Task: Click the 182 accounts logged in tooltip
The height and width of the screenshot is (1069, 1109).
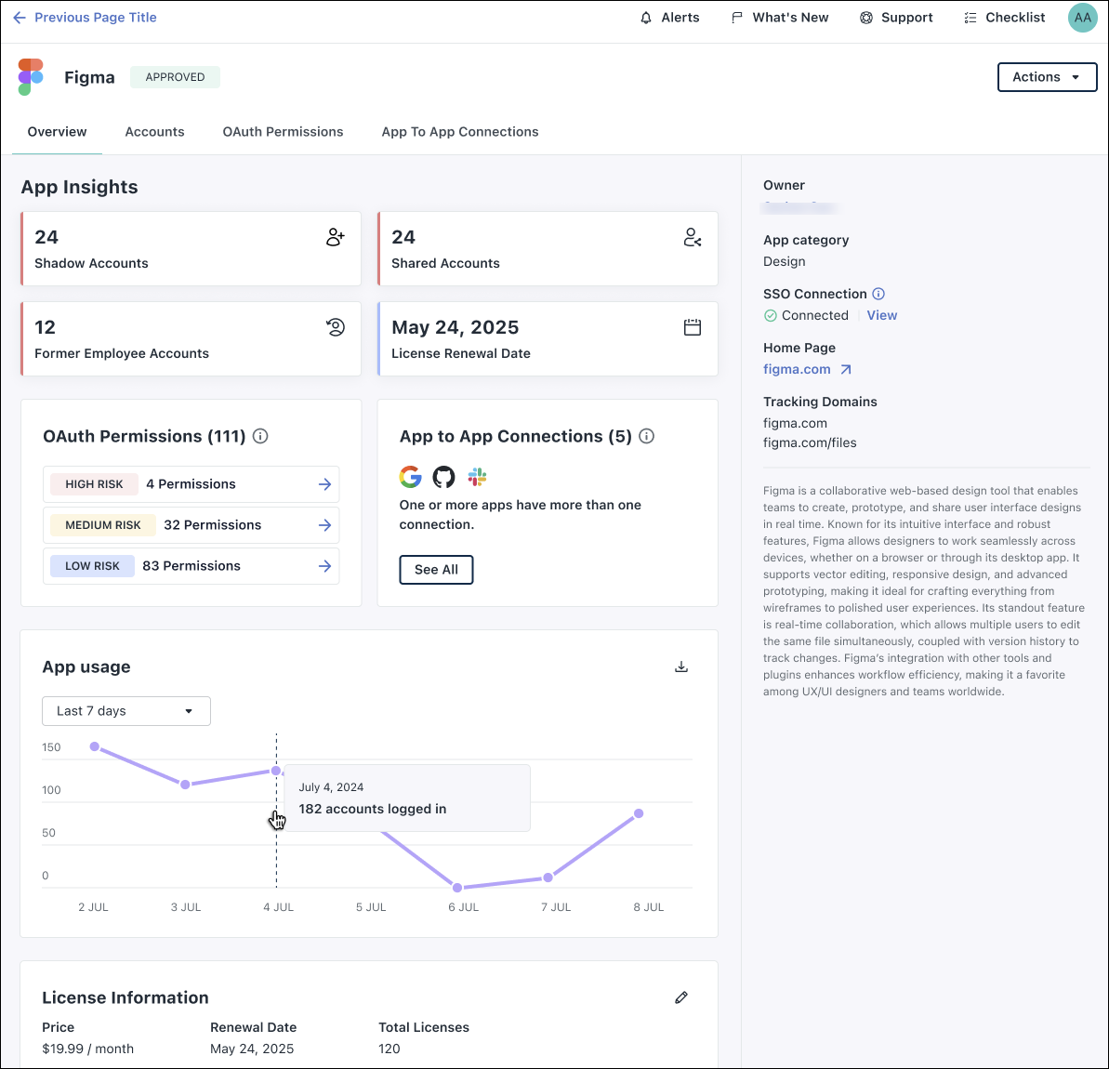Action: tap(406, 798)
